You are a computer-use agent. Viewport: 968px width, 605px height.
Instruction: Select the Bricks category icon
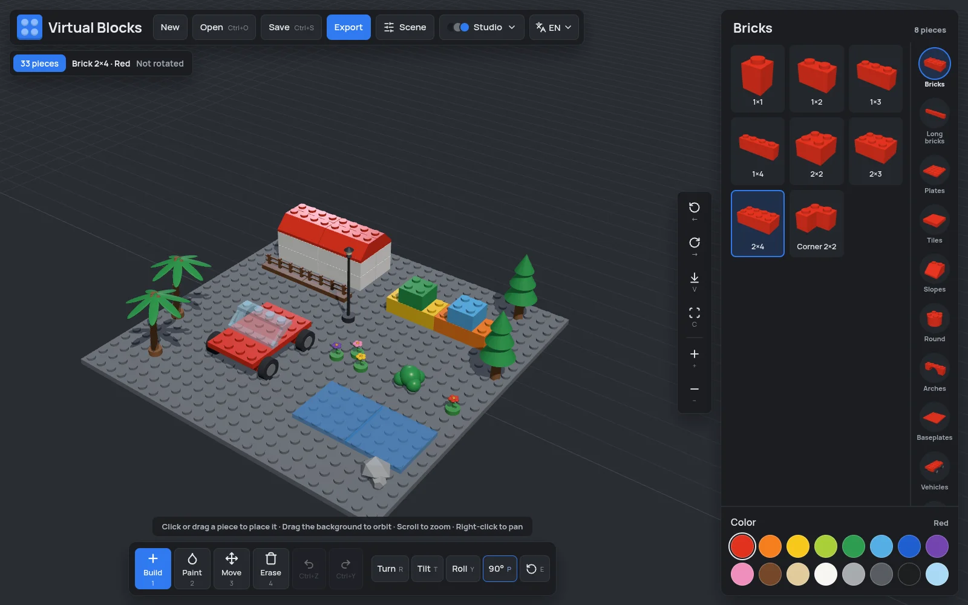934,64
